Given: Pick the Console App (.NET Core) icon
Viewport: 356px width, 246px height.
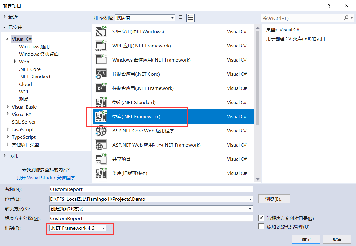Looking at the screenshot, I should 101,74.
